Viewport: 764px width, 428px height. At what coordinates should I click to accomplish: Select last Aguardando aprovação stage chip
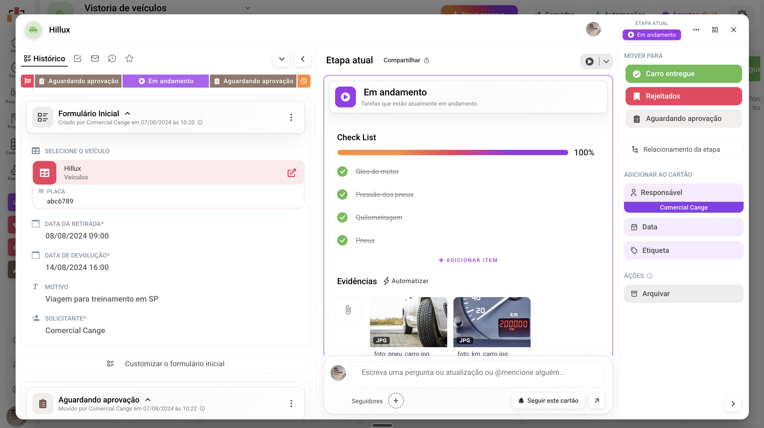(253, 81)
